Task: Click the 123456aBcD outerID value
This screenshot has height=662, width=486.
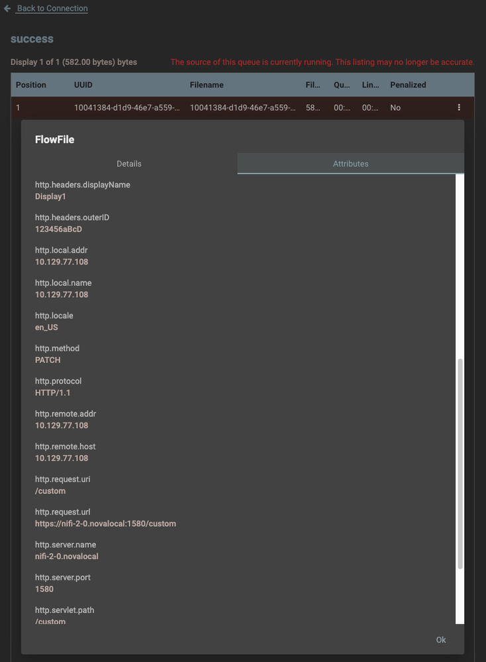Action: click(x=58, y=230)
